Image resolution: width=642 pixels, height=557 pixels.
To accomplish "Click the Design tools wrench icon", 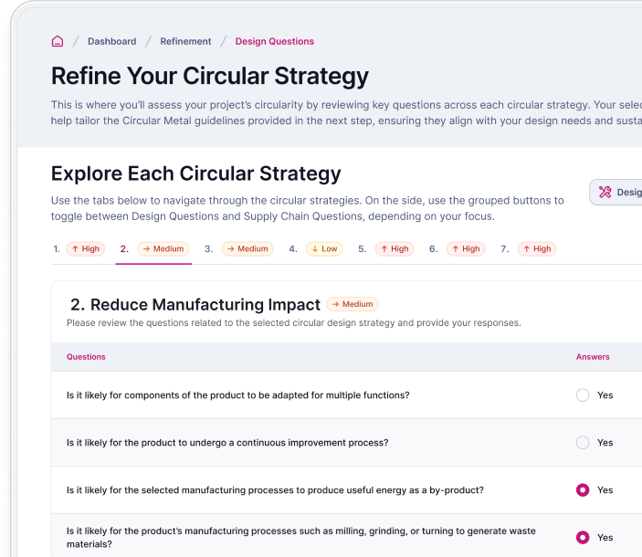I will (605, 192).
